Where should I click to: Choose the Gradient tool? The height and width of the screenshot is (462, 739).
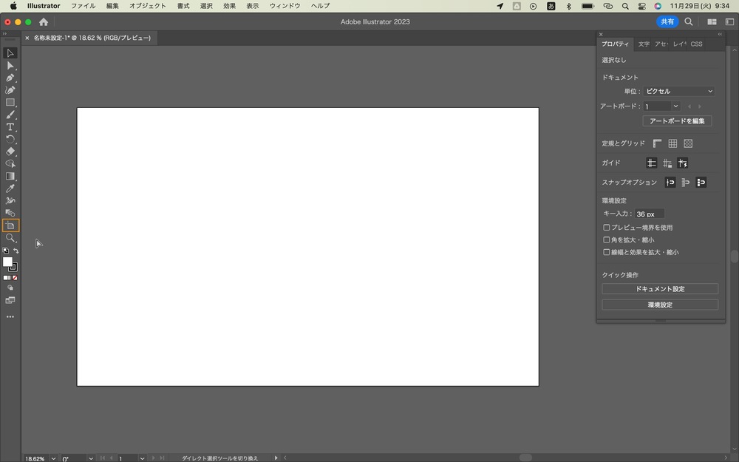[10, 177]
